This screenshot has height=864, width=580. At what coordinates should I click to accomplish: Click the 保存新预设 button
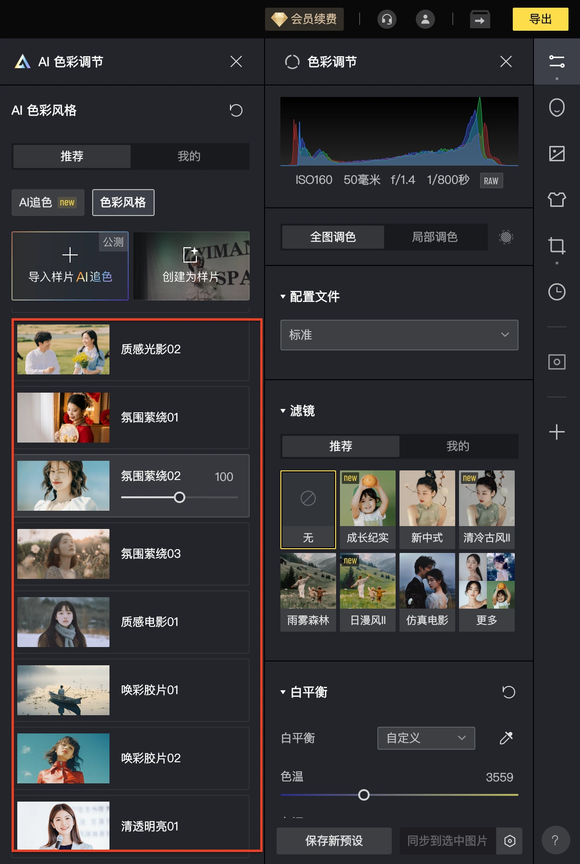coord(334,841)
